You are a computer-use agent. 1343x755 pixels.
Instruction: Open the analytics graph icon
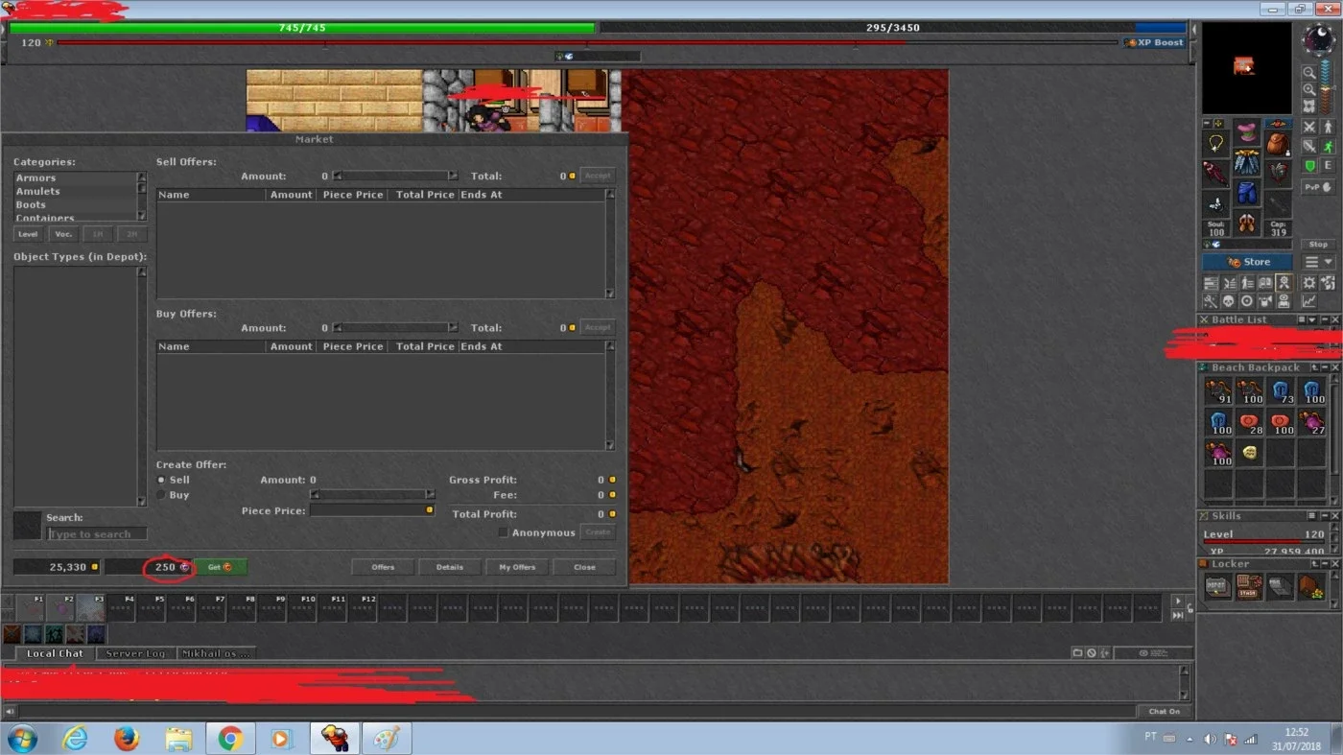coord(1309,300)
